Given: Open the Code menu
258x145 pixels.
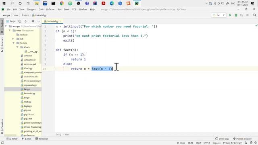Looking at the screenshot, I should click(x=41, y=9).
